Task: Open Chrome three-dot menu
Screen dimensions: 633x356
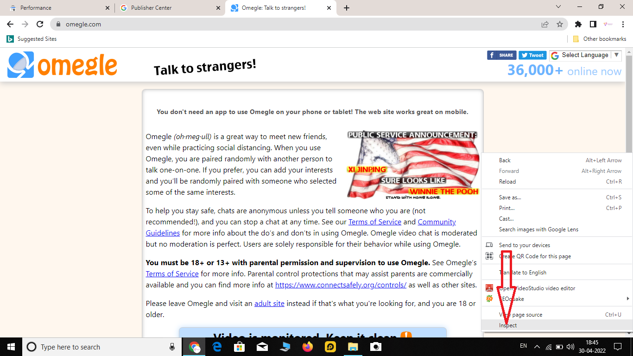Action: (x=622, y=24)
